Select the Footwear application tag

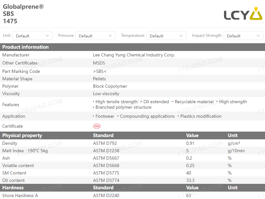[x=105, y=116]
